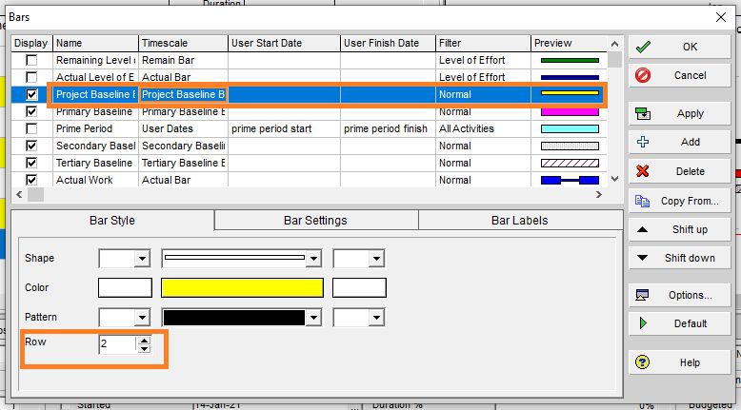Open the start Pattern dropdown
741x410 pixels.
click(142, 318)
